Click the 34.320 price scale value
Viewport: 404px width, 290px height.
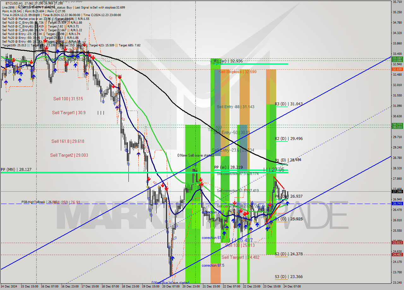[x=397, y=33]
